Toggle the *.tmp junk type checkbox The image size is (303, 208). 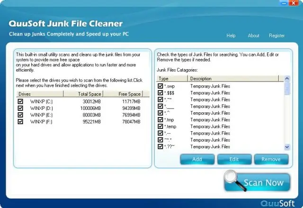pos(160,120)
